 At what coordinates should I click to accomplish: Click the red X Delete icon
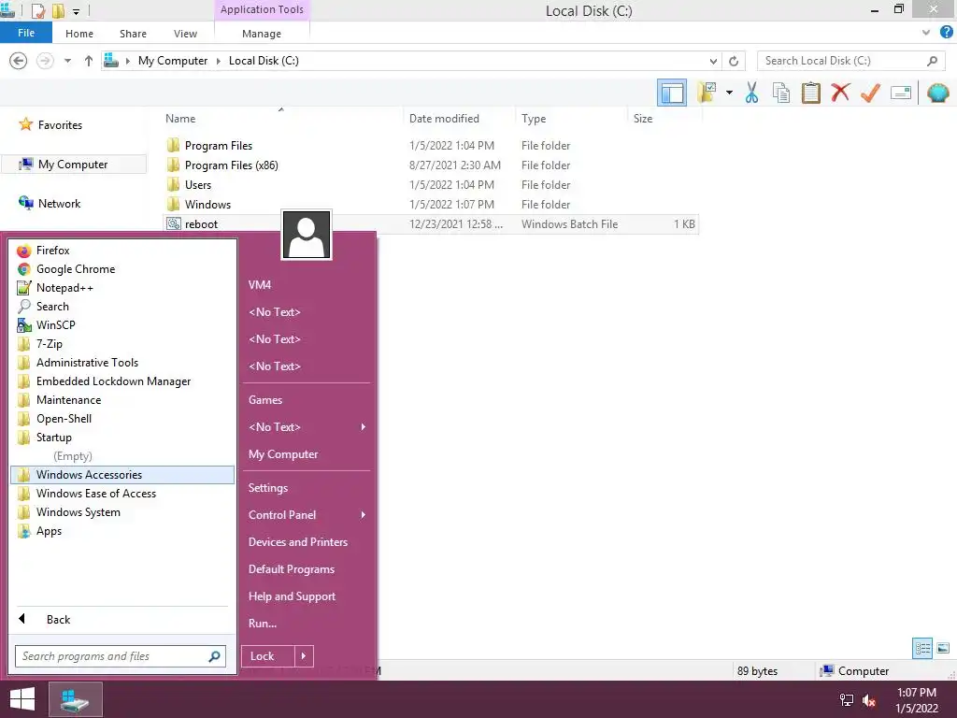click(840, 93)
